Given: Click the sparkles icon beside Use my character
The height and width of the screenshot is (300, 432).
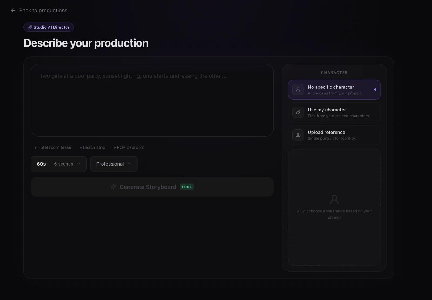Looking at the screenshot, I should (298, 112).
